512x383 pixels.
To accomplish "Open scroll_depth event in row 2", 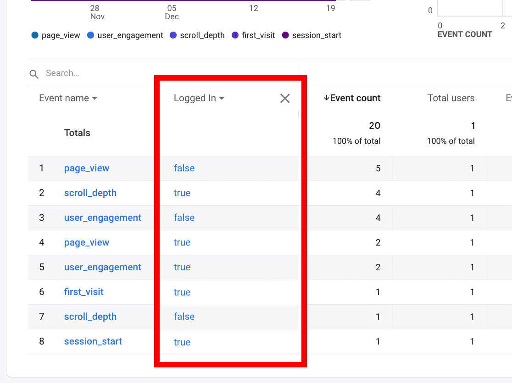I will pos(90,193).
